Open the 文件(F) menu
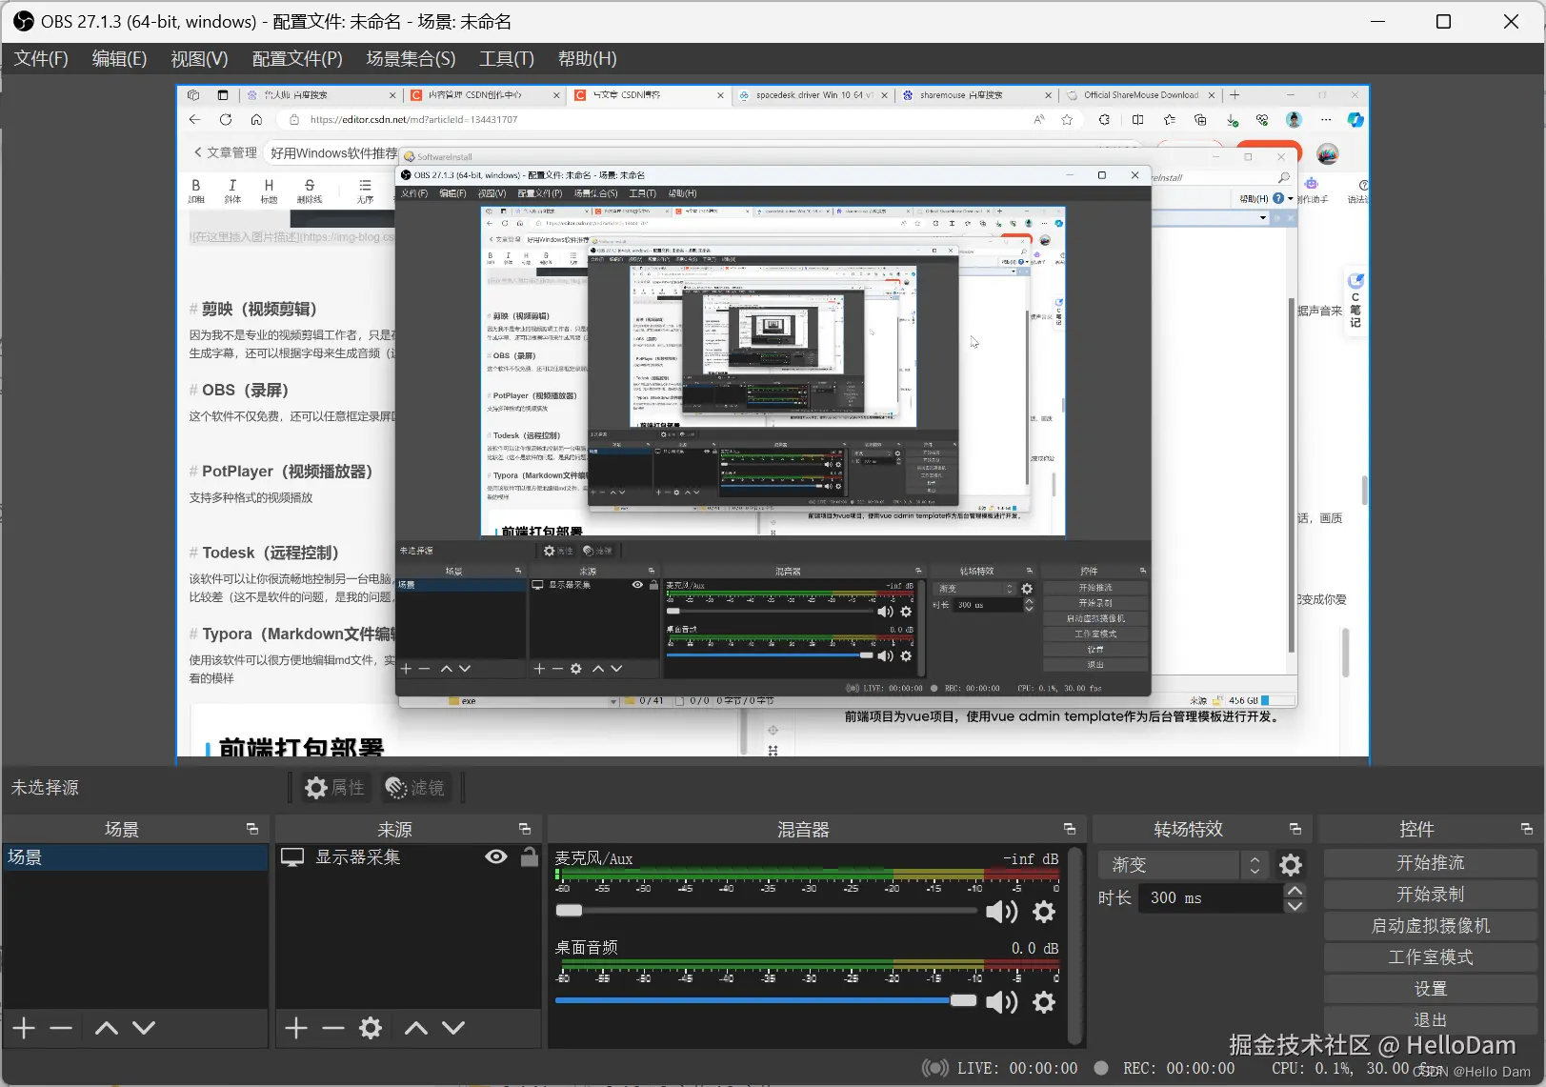The height and width of the screenshot is (1087, 1546). click(41, 58)
